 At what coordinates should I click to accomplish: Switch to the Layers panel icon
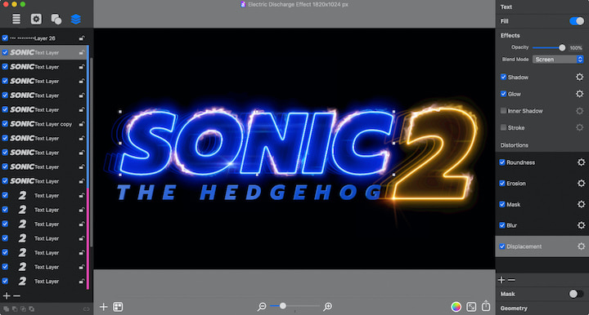point(76,19)
